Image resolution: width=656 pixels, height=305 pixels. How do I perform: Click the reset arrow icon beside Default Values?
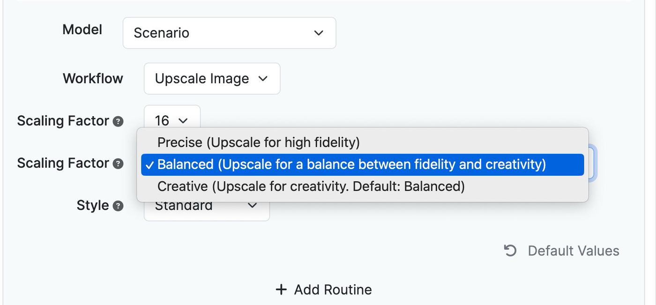pyautogui.click(x=510, y=251)
